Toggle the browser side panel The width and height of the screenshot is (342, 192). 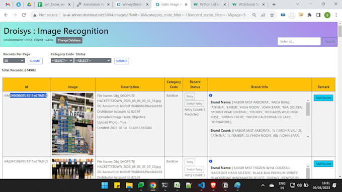click(x=318, y=15)
